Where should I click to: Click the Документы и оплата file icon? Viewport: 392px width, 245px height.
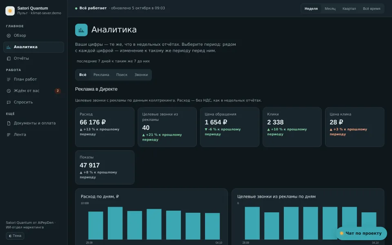coord(9,123)
